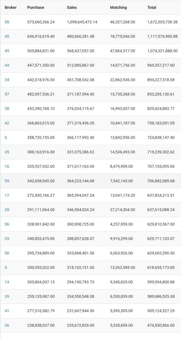This screenshot has height=338, width=181.
Task: Open broker 28 link
Action: 7,210
